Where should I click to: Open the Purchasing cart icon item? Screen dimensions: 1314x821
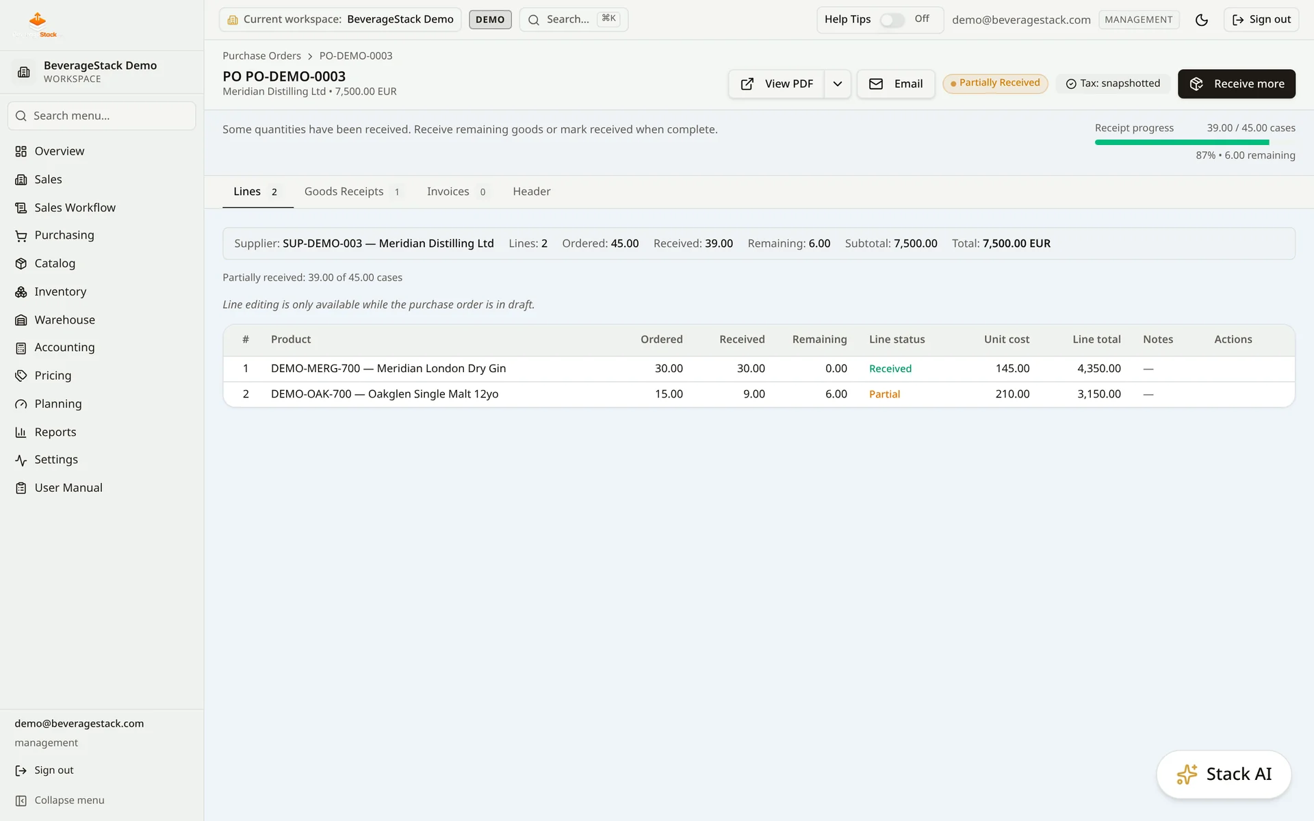coord(21,235)
